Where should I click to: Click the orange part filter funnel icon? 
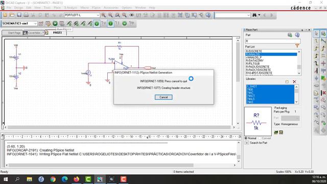click(x=297, y=45)
